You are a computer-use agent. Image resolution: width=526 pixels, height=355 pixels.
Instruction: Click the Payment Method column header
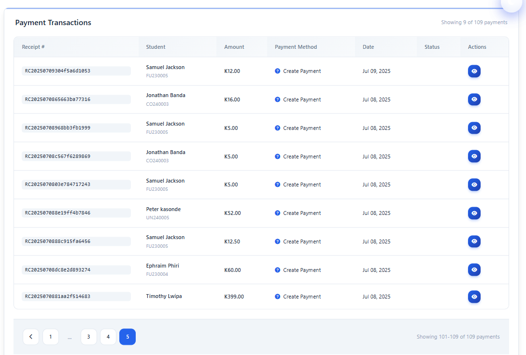click(x=296, y=47)
